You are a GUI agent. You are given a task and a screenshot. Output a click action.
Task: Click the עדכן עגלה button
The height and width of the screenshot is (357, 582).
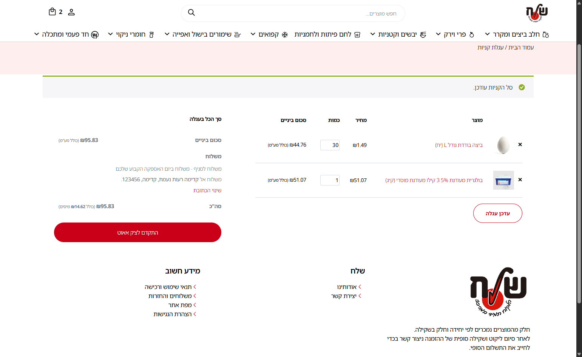click(497, 213)
